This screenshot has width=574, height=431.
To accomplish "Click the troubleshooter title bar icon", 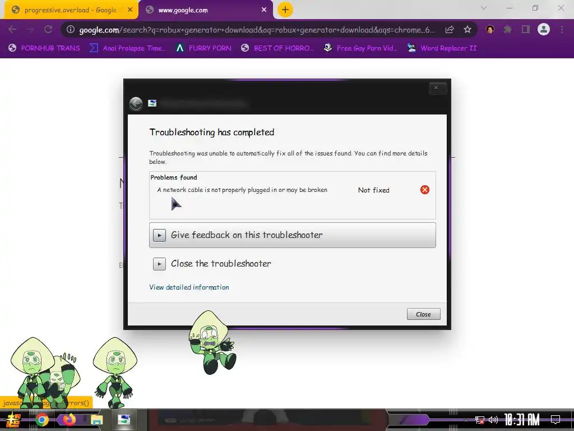I will click(152, 103).
